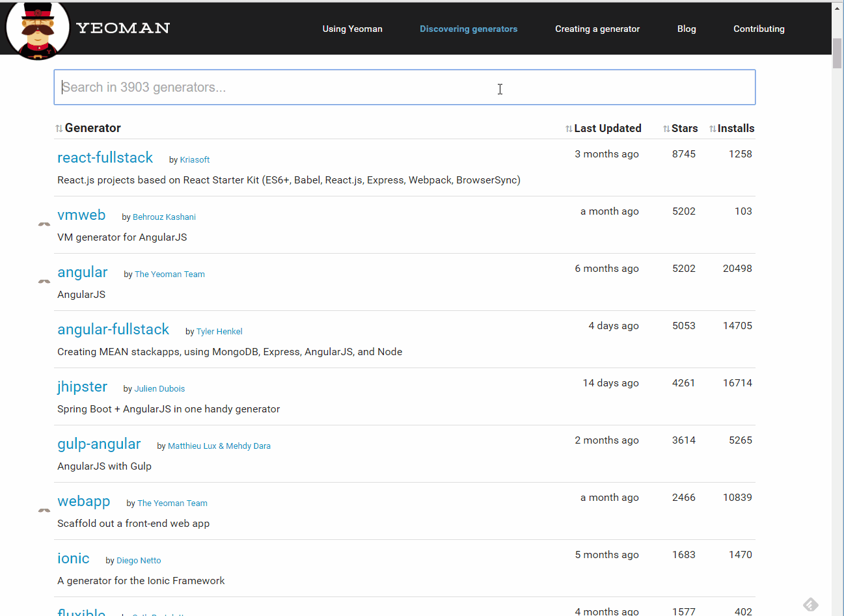Select stars count 1683 for ionic
Viewport: 844px width, 616px height.
684,555
